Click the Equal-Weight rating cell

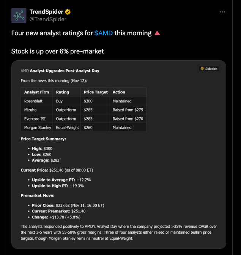(67, 127)
